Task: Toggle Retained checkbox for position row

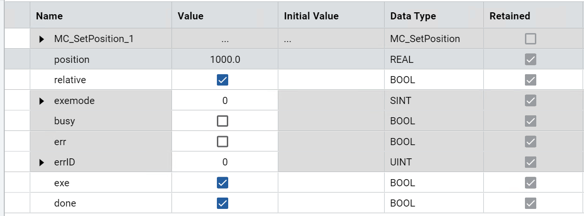Action: click(531, 60)
